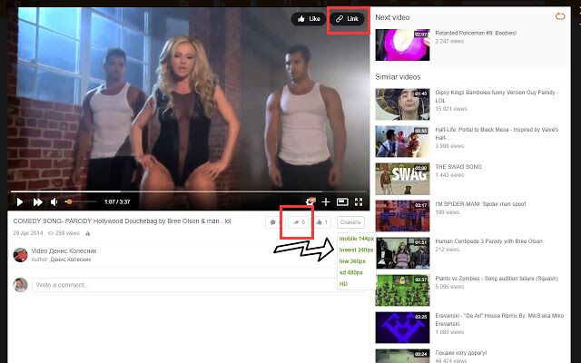The width and height of the screenshot is (581, 363).
Task: Skip to the next video in the player
Action: pyautogui.click(x=37, y=201)
